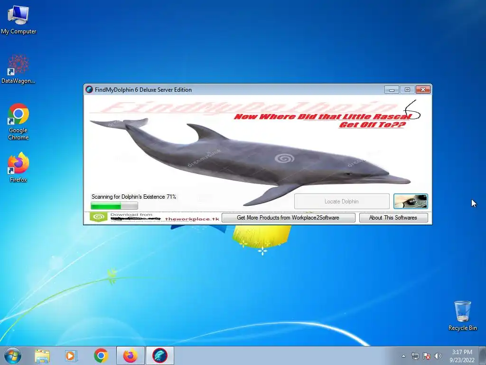This screenshot has height=365, width=486.
Task: Click the Locate Dolphin button
Action: click(342, 202)
